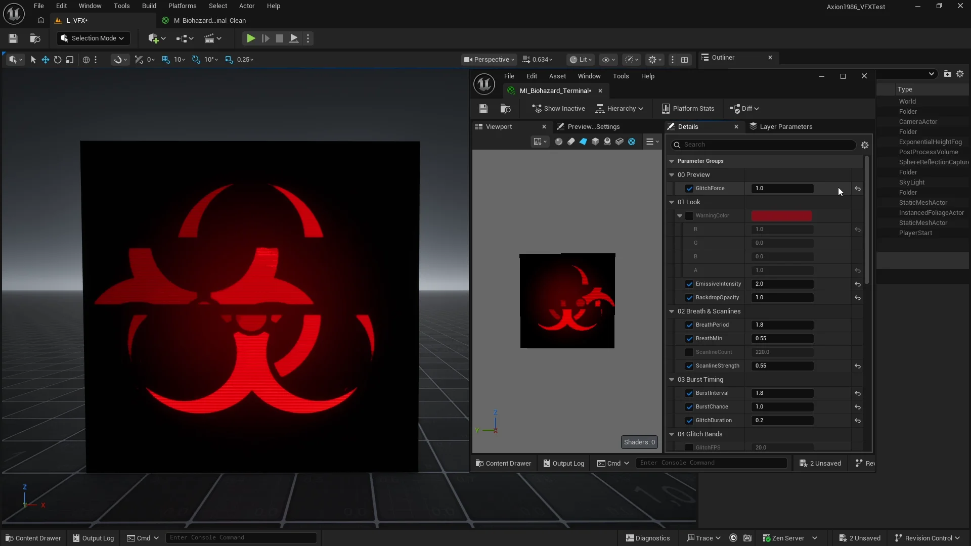The image size is (971, 546).
Task: Select the translate (move) gizmo tool
Action: (x=46, y=60)
